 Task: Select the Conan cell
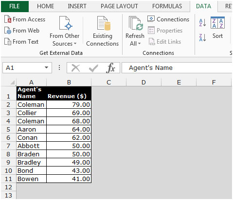pyautogui.click(x=32, y=137)
